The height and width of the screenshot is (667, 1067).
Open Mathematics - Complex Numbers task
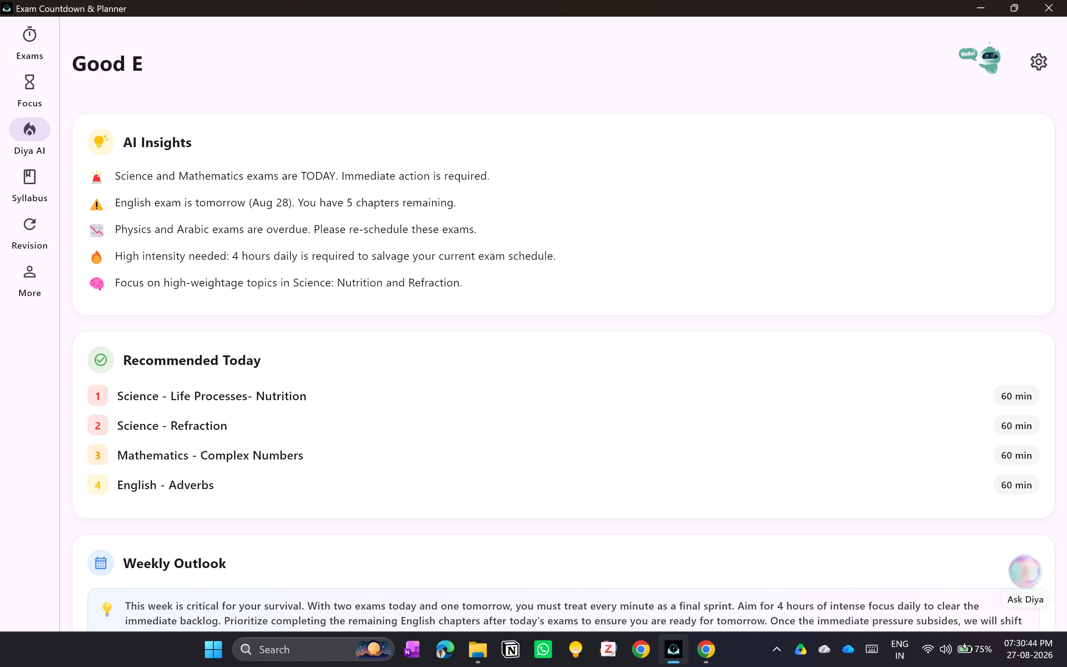210,455
